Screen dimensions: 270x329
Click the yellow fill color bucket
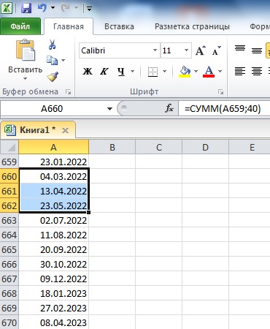pyautogui.click(x=185, y=72)
